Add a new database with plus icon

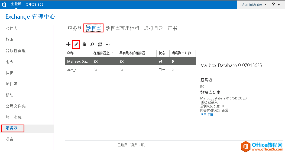(x=68, y=44)
